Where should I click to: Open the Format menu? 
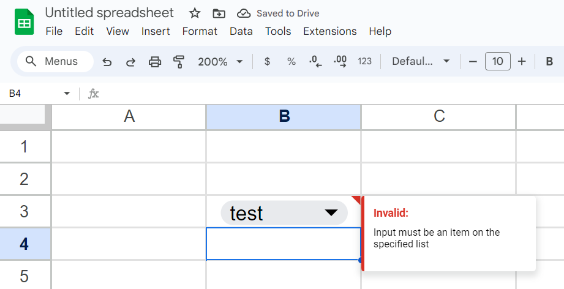pos(200,31)
